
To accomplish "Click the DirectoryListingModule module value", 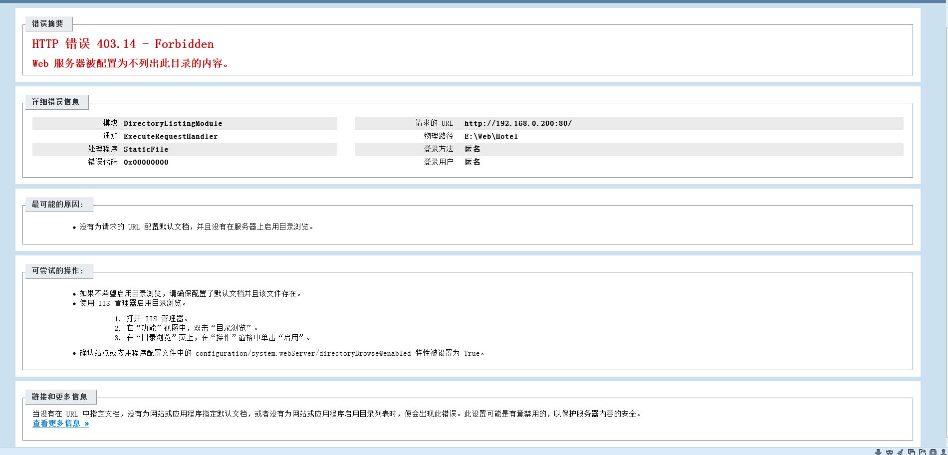I will point(173,123).
